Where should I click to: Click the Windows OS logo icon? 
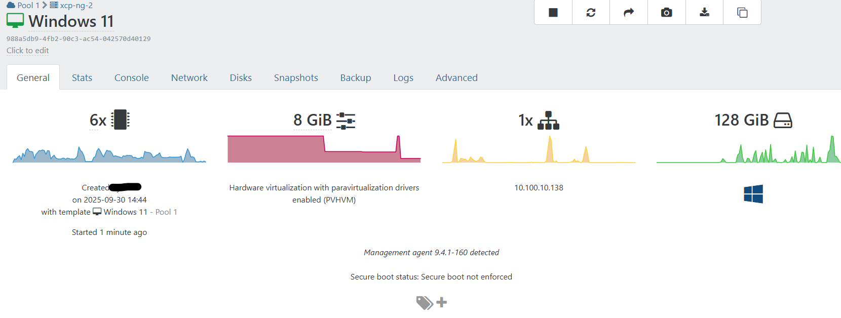click(753, 194)
